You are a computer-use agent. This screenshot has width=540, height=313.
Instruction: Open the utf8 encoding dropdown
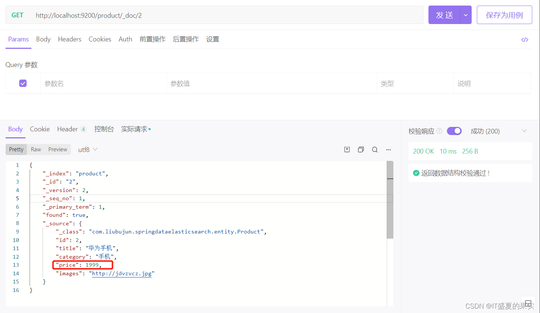click(x=88, y=149)
